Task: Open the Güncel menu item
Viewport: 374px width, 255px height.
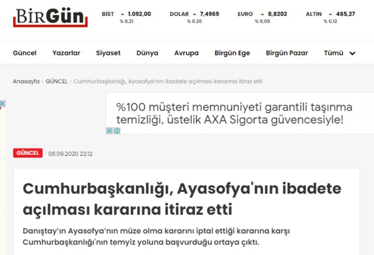Action: click(x=24, y=53)
